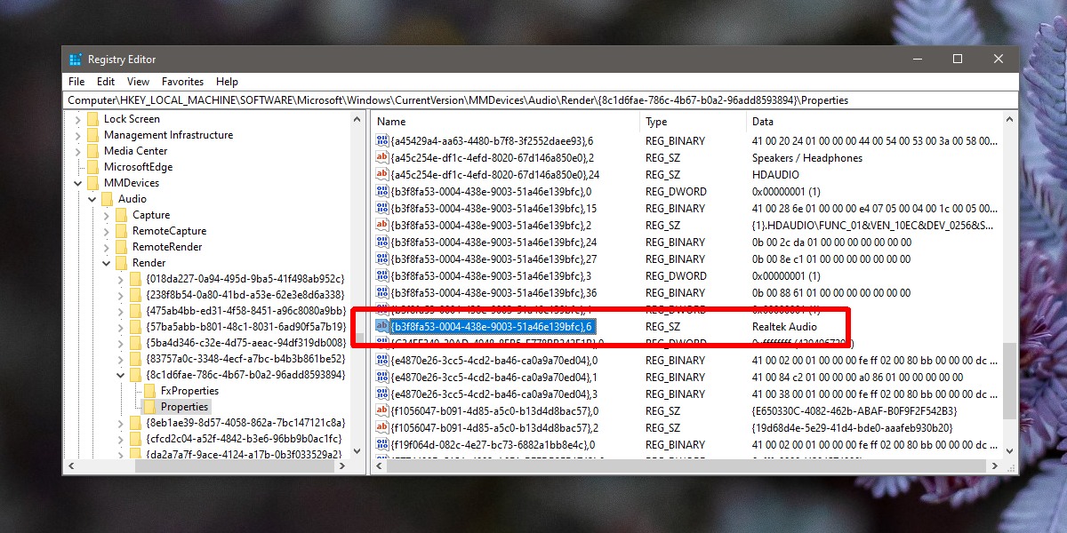The width and height of the screenshot is (1067, 533).
Task: Click binary icon of {b3f8fa53-0004-438e-9003-51a46e139bfc},24
Action: 382,243
